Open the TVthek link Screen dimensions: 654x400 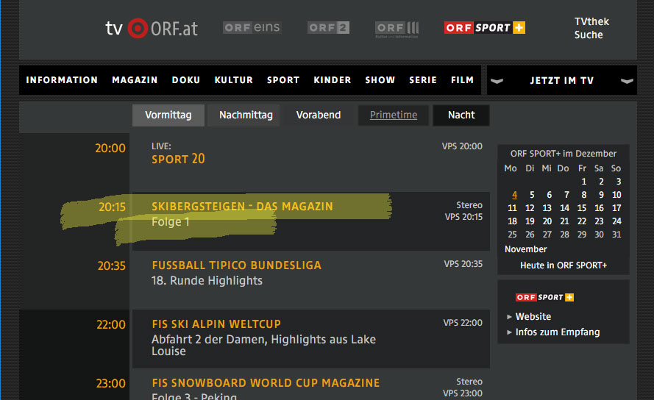pyautogui.click(x=591, y=21)
